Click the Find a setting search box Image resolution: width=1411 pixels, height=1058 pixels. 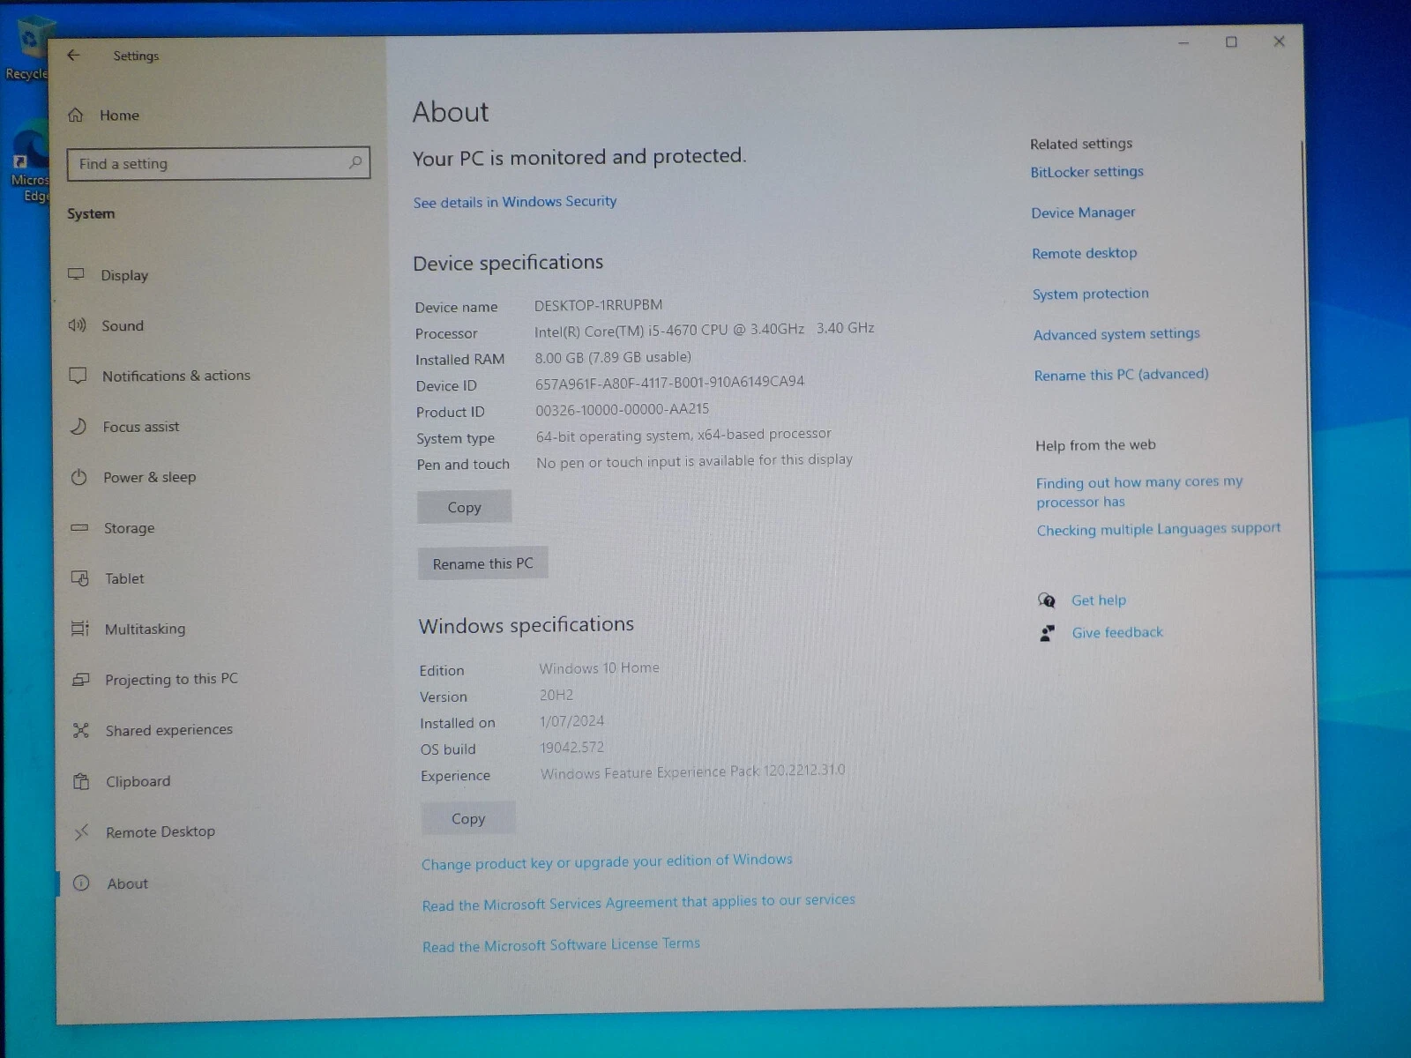(x=218, y=163)
